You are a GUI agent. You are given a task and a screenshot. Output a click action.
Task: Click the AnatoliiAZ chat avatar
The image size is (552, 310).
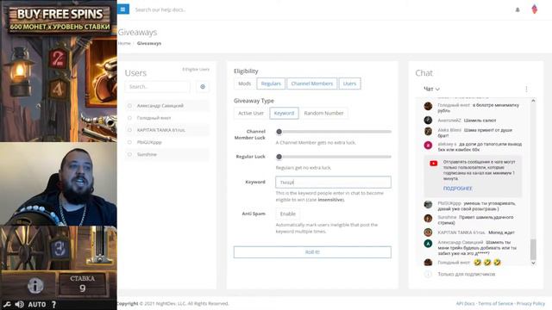[428, 121]
